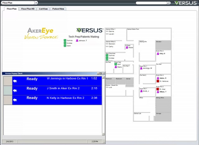Click the 2:36 timer value
Image resolution: width=199 pixels, height=145 pixels.
(x=94, y=98)
